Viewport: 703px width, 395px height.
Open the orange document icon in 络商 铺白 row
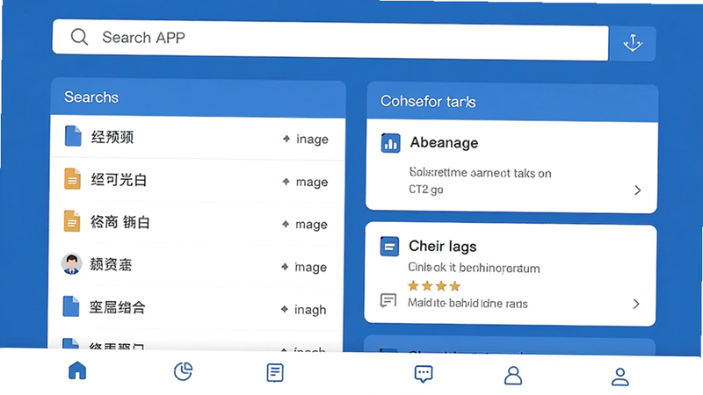(72, 221)
